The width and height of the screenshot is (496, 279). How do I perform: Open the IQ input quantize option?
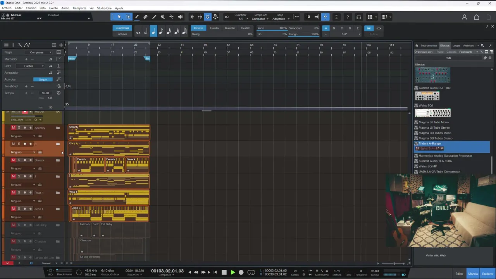pos(227,17)
